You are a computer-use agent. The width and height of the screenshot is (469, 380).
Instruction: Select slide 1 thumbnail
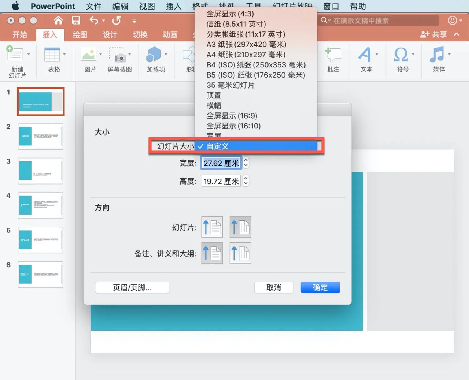41,102
